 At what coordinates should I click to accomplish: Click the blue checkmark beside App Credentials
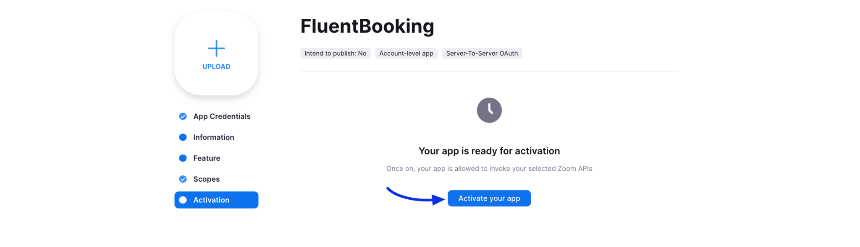point(183,116)
